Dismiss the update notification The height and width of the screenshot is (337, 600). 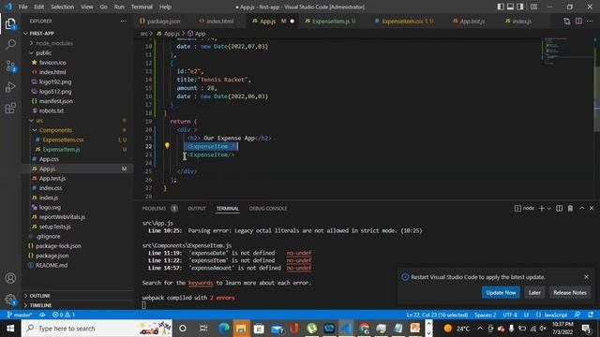pos(586,277)
